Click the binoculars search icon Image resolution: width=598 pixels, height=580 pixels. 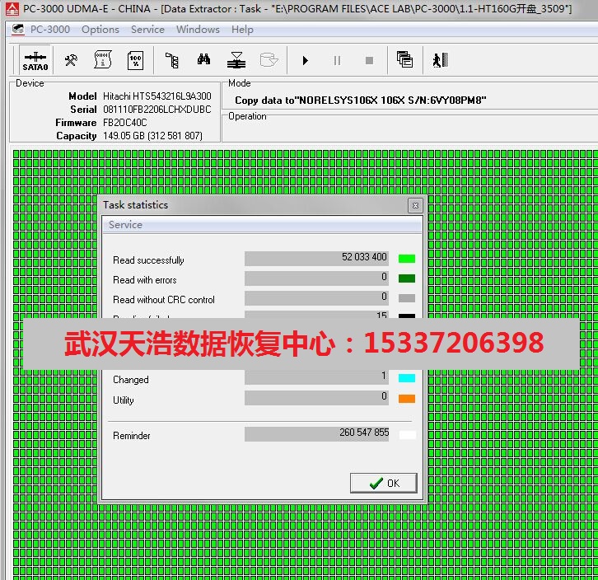point(203,60)
